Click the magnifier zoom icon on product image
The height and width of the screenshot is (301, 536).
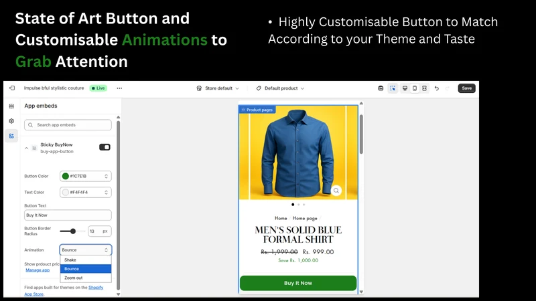pos(336,191)
